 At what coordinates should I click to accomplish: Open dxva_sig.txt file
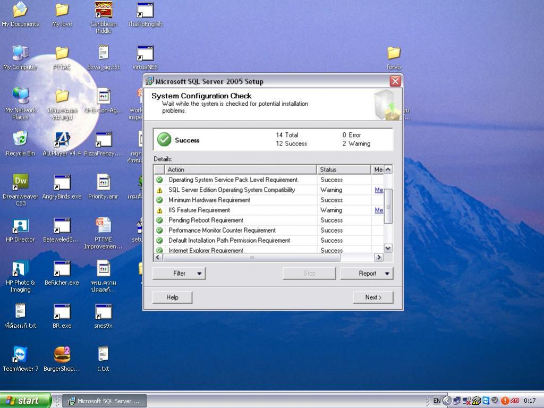pyautogui.click(x=104, y=57)
